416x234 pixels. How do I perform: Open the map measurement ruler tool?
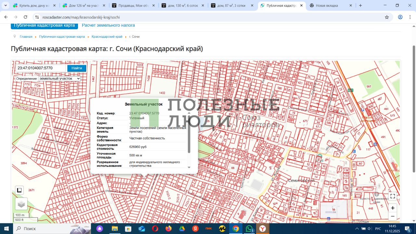coord(19,190)
